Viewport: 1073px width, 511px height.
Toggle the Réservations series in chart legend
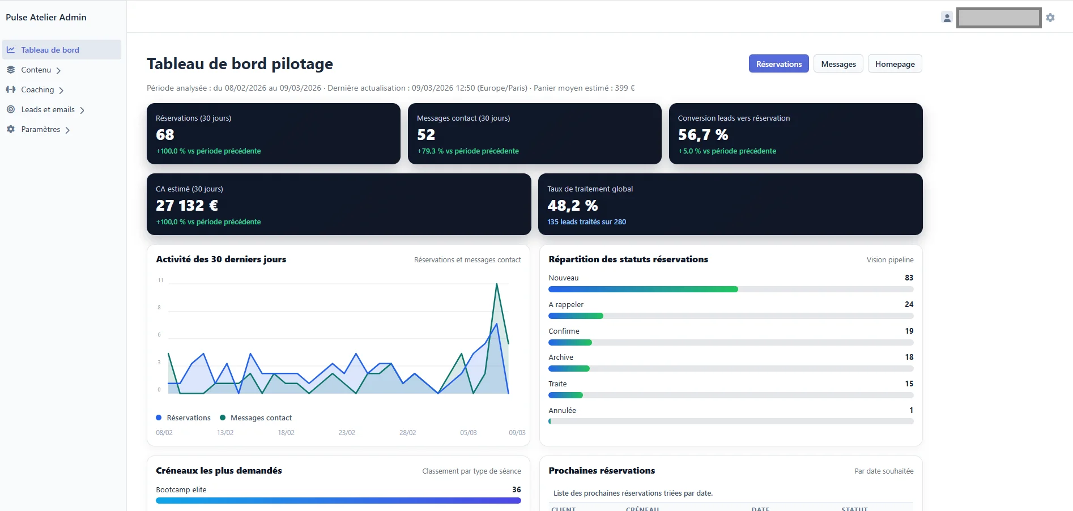(182, 418)
